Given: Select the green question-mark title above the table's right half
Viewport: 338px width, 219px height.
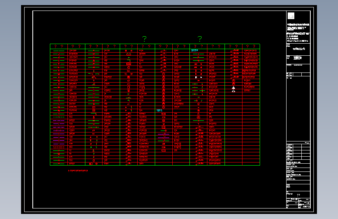Looking at the screenshot, I should pyautogui.click(x=200, y=39).
